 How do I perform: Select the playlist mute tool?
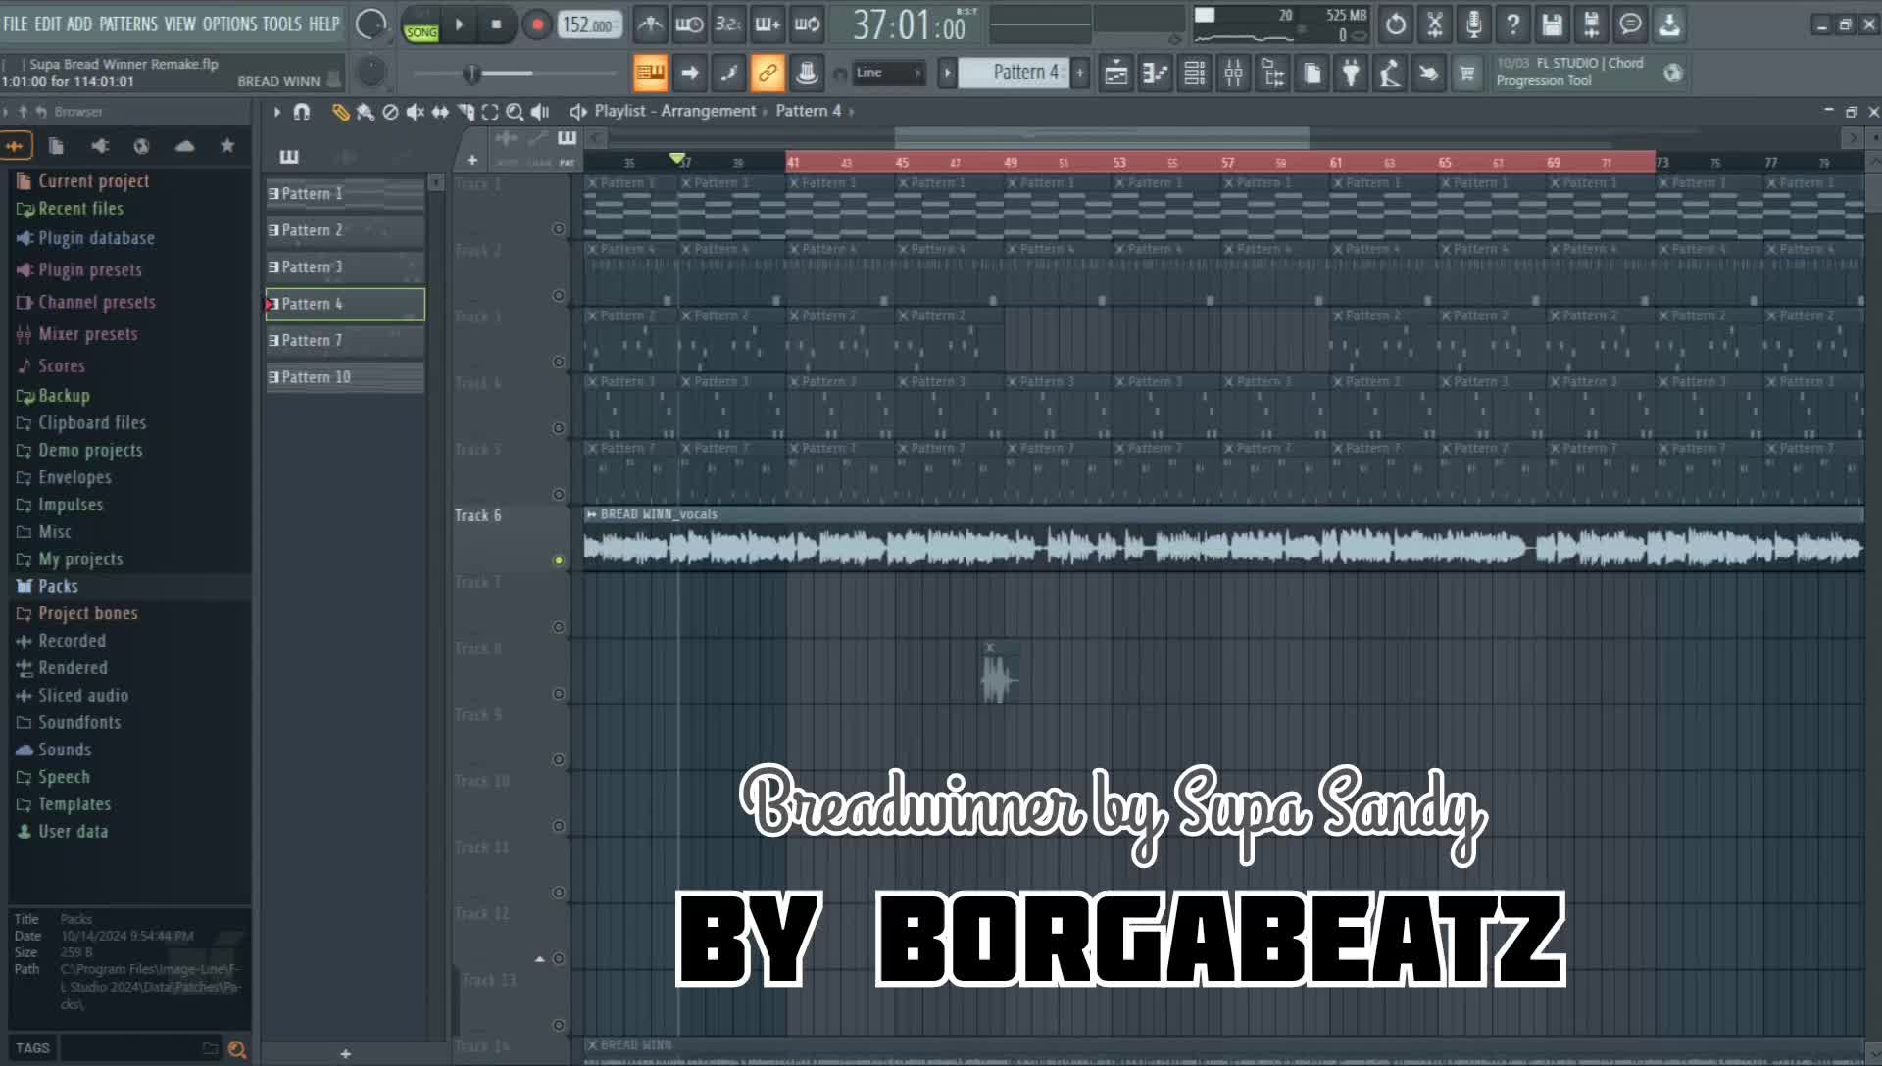tap(415, 112)
